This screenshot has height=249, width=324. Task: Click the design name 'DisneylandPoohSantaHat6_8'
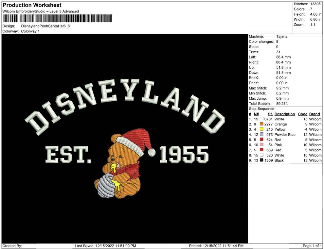point(45,26)
